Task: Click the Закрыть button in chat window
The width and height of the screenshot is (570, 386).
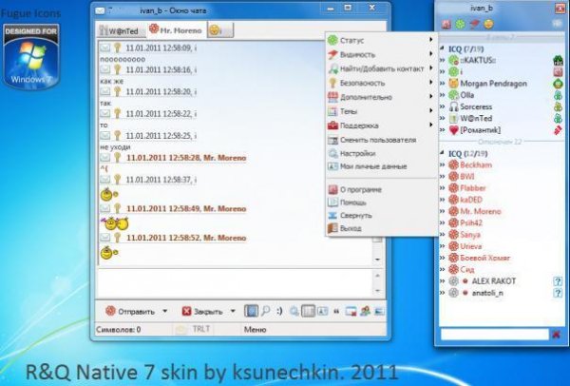Action: click(203, 312)
